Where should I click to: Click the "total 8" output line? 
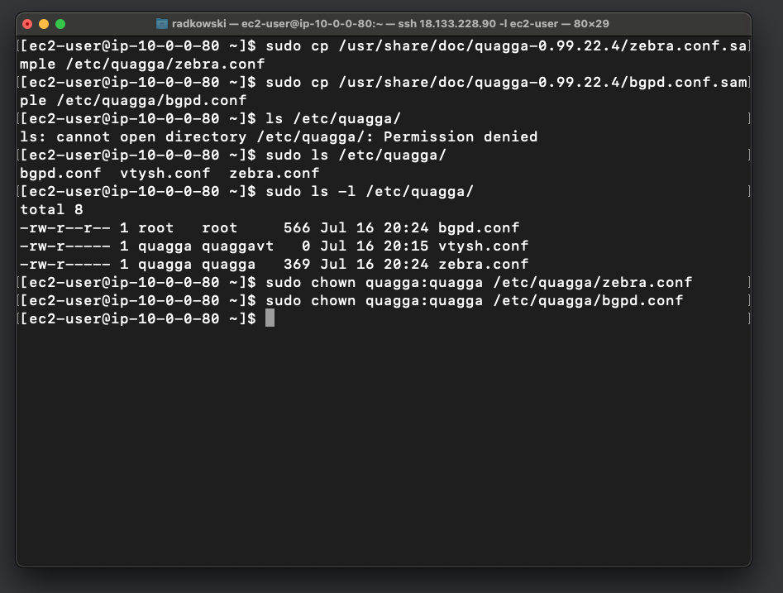click(x=51, y=209)
